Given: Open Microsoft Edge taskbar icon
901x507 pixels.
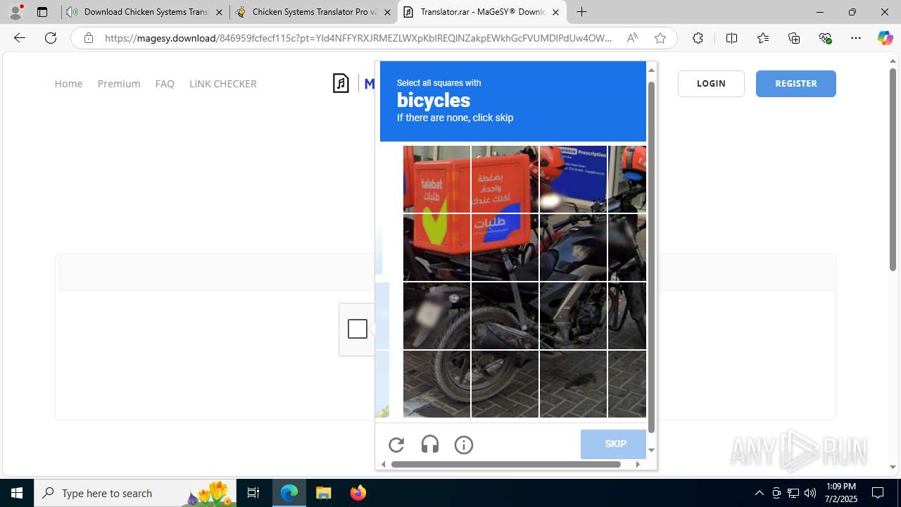Looking at the screenshot, I should (289, 493).
